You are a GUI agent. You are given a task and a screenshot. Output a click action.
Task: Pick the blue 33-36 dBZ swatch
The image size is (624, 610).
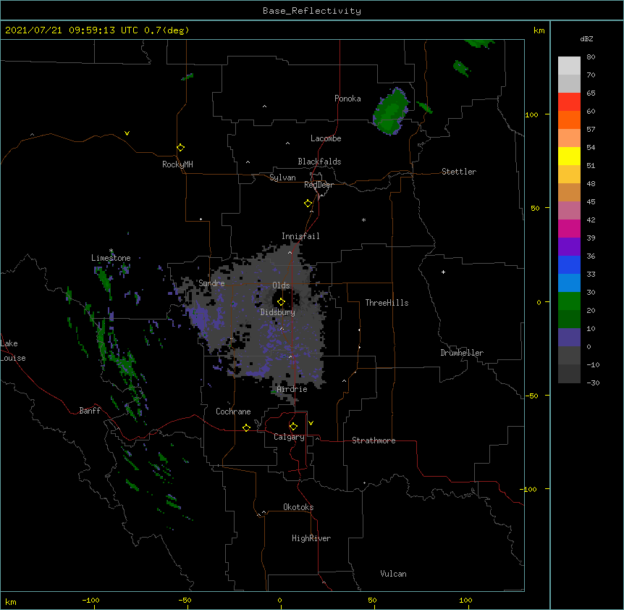click(x=569, y=264)
